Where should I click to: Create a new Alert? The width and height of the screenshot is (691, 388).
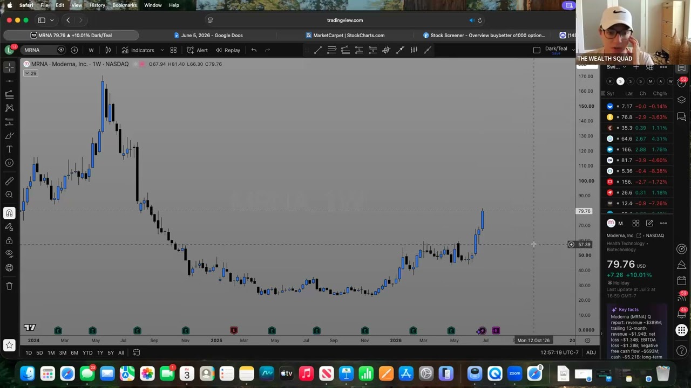pos(198,50)
